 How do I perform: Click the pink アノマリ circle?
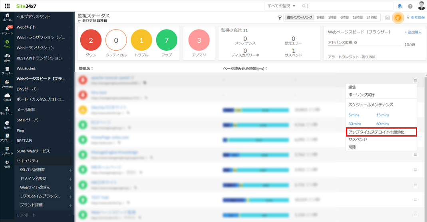coord(199,40)
